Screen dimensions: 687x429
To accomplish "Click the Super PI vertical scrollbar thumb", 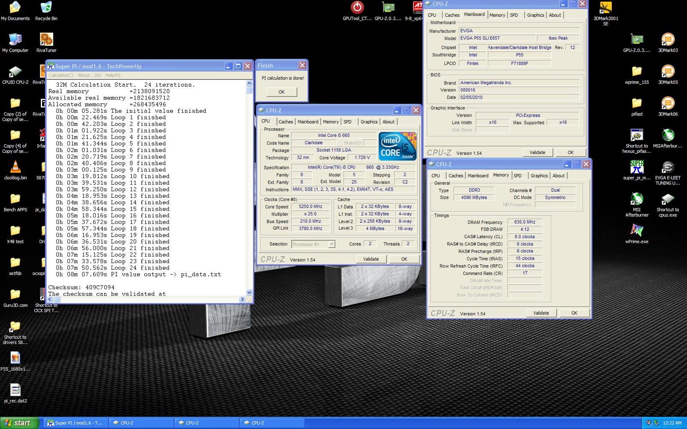I will 249,90.
